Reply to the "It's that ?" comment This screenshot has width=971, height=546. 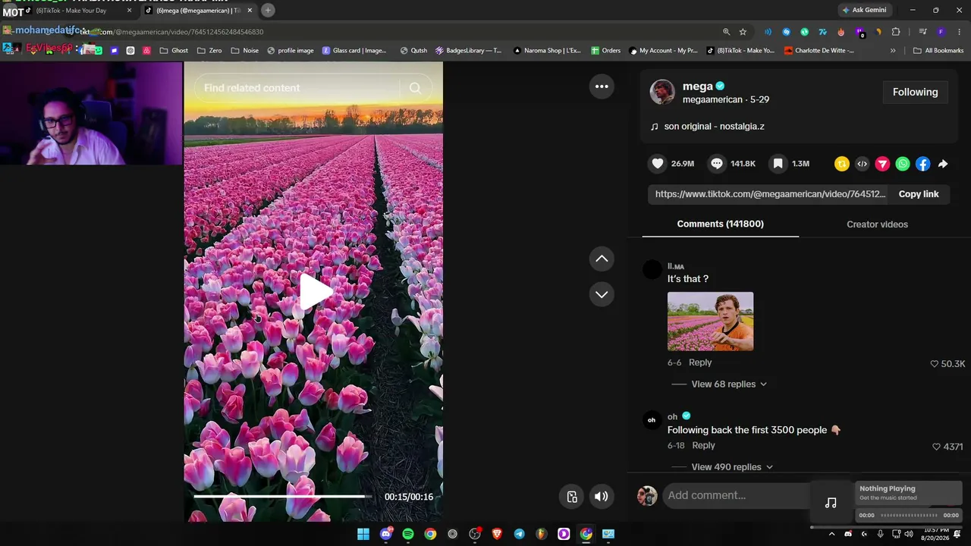[700, 362]
